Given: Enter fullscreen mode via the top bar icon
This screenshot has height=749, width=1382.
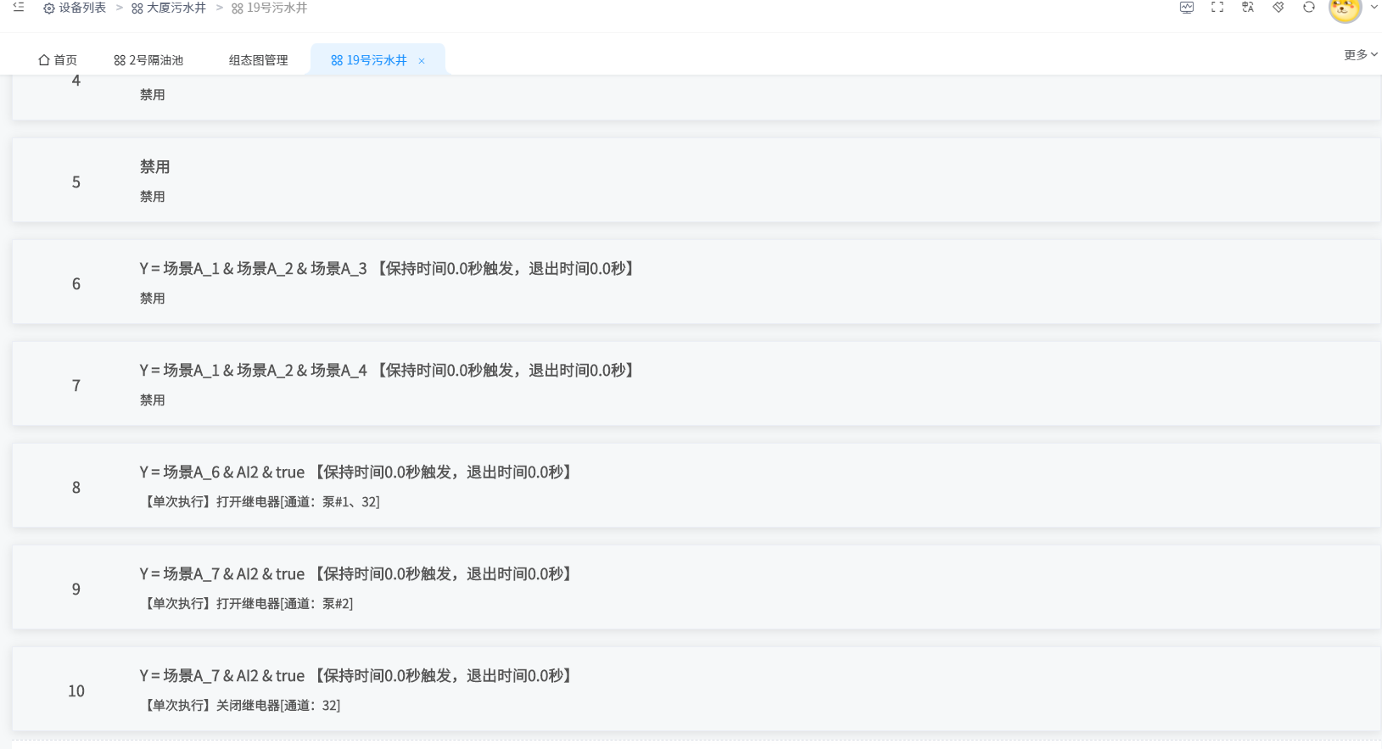Looking at the screenshot, I should coord(1217,7).
